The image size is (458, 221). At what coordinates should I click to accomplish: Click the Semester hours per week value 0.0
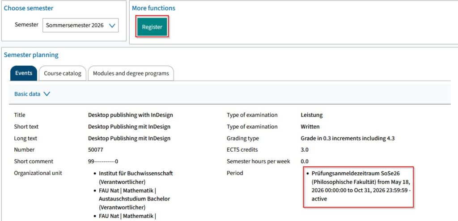coord(304,161)
